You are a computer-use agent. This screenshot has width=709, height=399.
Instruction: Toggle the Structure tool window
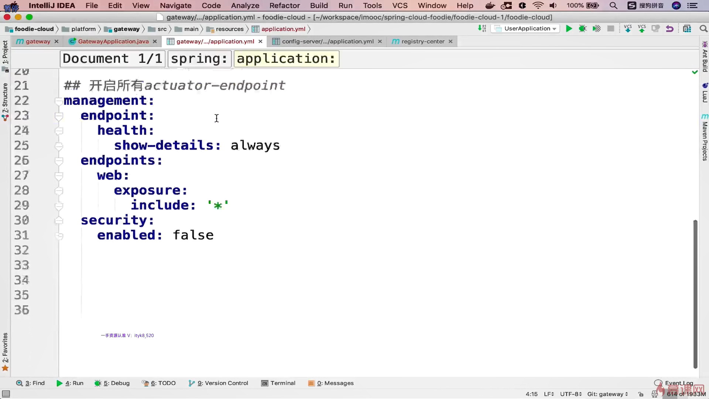pyautogui.click(x=5, y=98)
